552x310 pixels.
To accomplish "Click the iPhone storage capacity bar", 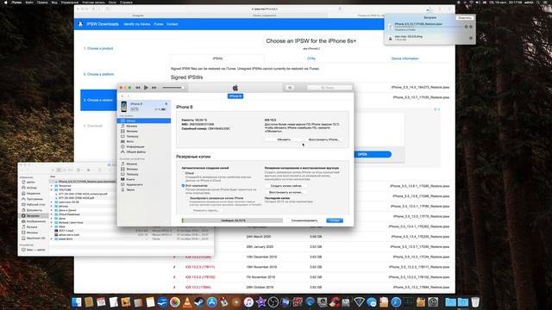I will pos(232,220).
